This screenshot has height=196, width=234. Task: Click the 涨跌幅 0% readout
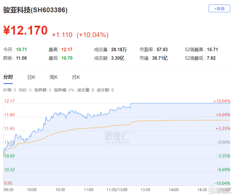(64, 90)
